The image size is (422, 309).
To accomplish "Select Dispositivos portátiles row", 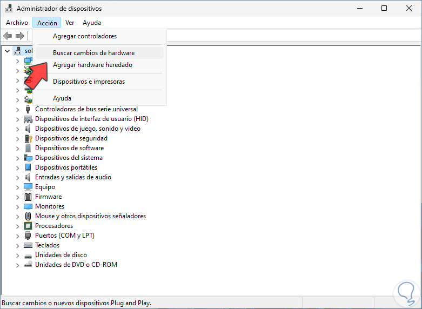I will click(66, 167).
